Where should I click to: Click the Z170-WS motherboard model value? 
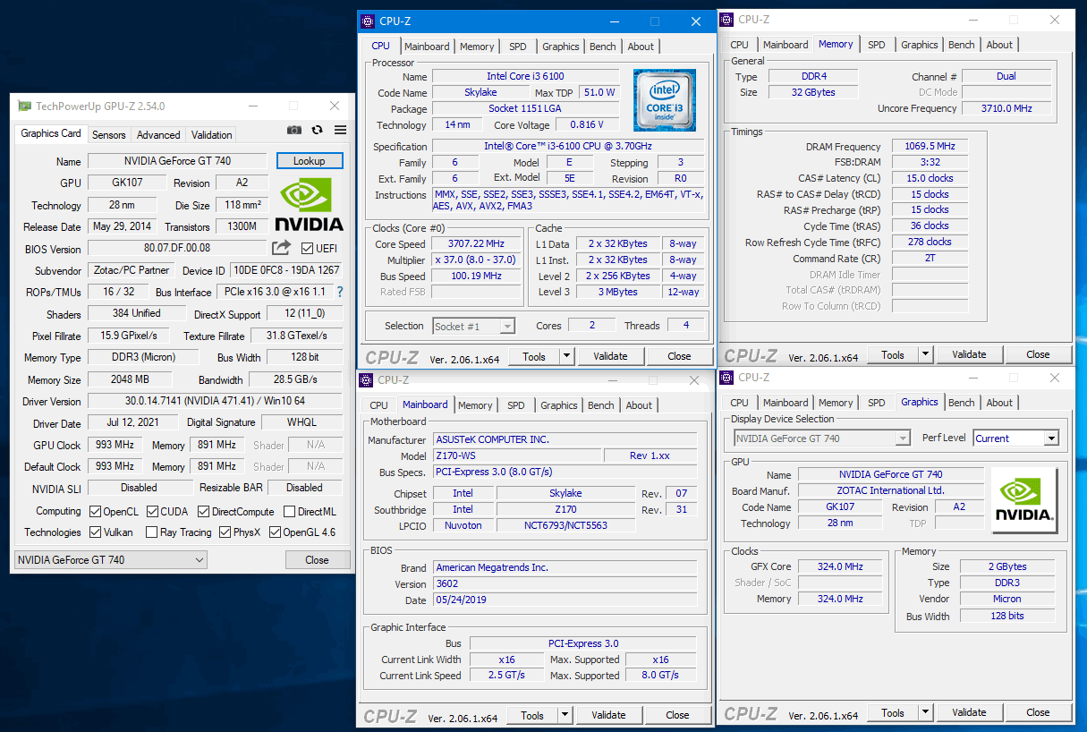click(x=518, y=455)
